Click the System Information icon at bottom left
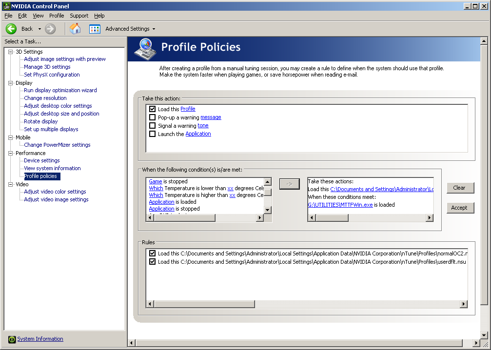This screenshot has height=350, width=491. [x=12, y=339]
